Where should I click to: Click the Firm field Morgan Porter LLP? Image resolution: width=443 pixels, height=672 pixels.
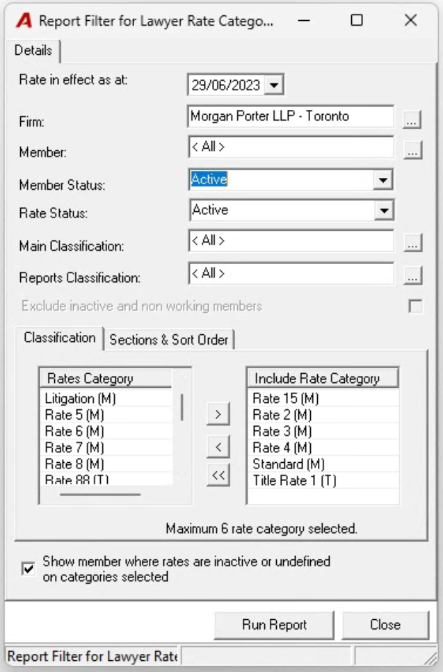291,116
